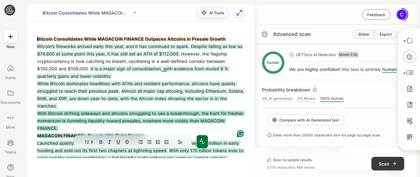Image resolution: width=420 pixels, height=177 pixels.
Task: Click the green spell-check A button
Action: click(202, 142)
